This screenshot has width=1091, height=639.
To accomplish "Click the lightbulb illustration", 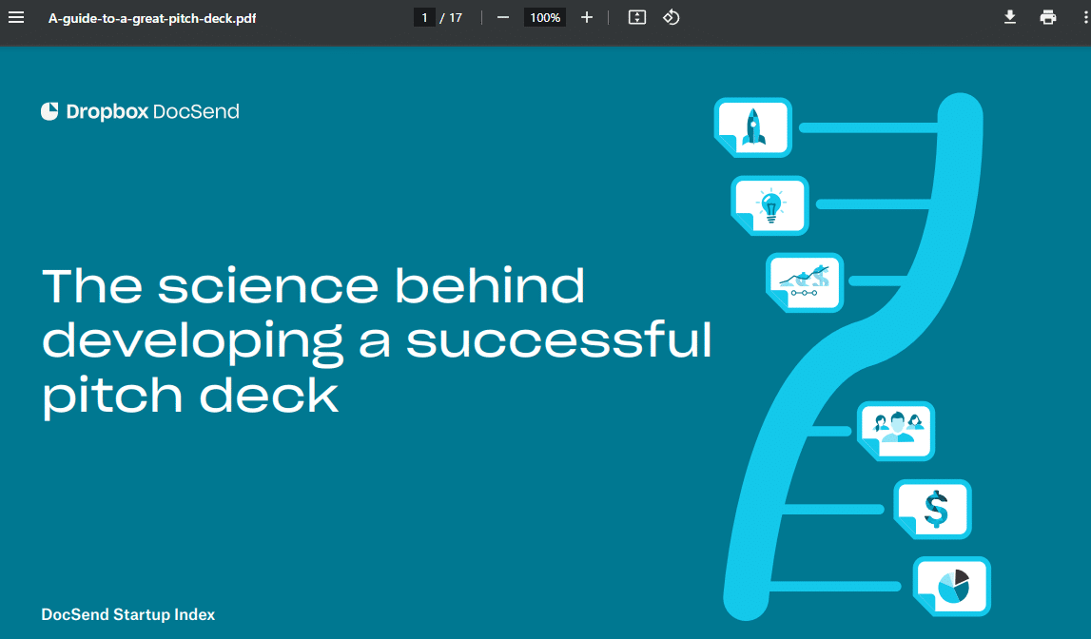I will click(x=770, y=204).
